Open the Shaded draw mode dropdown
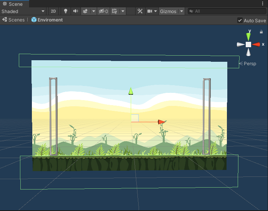The width and height of the screenshot is (268, 211). tap(23, 12)
